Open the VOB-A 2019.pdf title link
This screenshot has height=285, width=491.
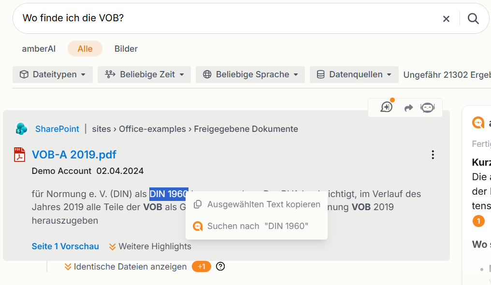tap(74, 155)
